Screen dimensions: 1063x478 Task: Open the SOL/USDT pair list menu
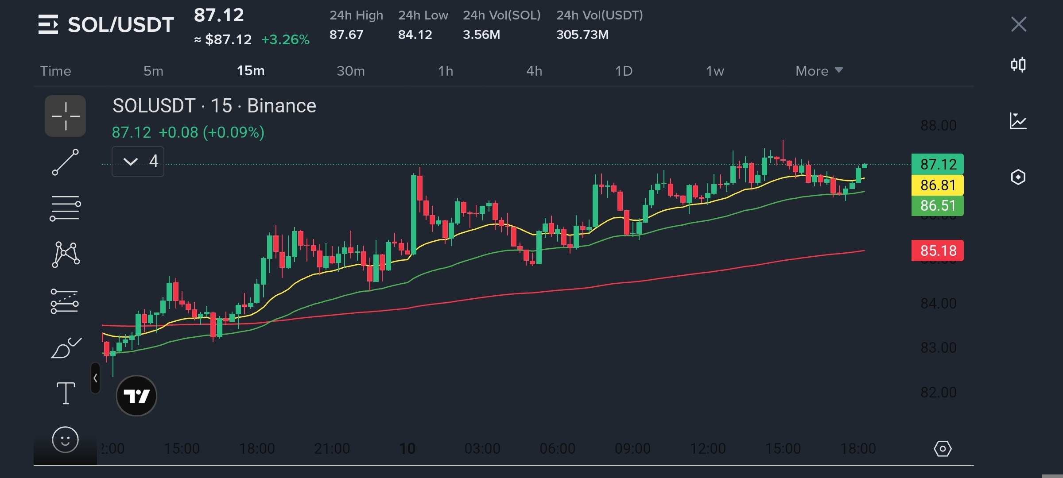48,24
